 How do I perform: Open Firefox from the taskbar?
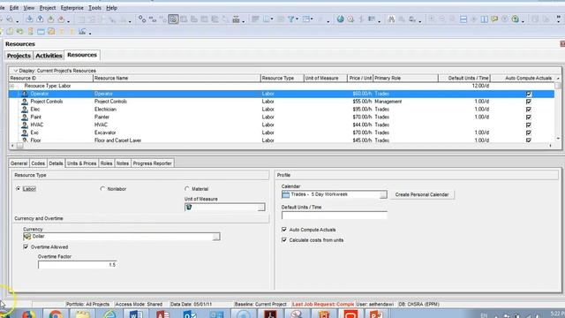(28, 314)
